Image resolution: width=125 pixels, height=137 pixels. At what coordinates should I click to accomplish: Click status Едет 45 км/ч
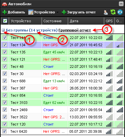pyautogui.click(x=54, y=52)
